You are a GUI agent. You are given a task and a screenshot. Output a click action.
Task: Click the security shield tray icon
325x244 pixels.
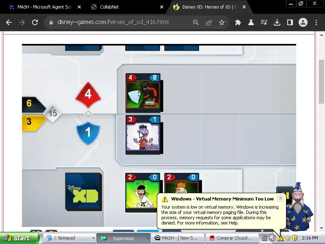pyautogui.click(x=295, y=238)
